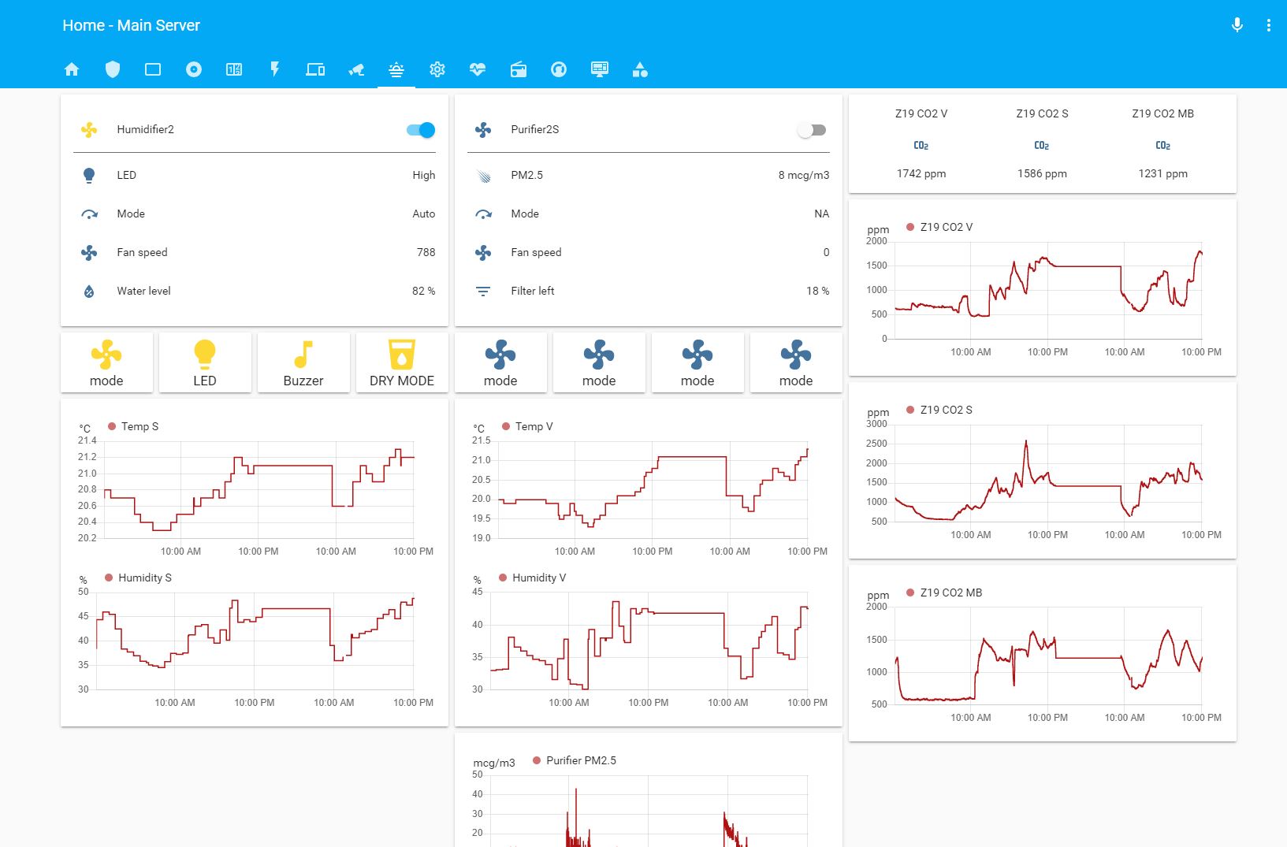The image size is (1287, 847).
Task: Open the radio tab icon
Action: click(519, 69)
